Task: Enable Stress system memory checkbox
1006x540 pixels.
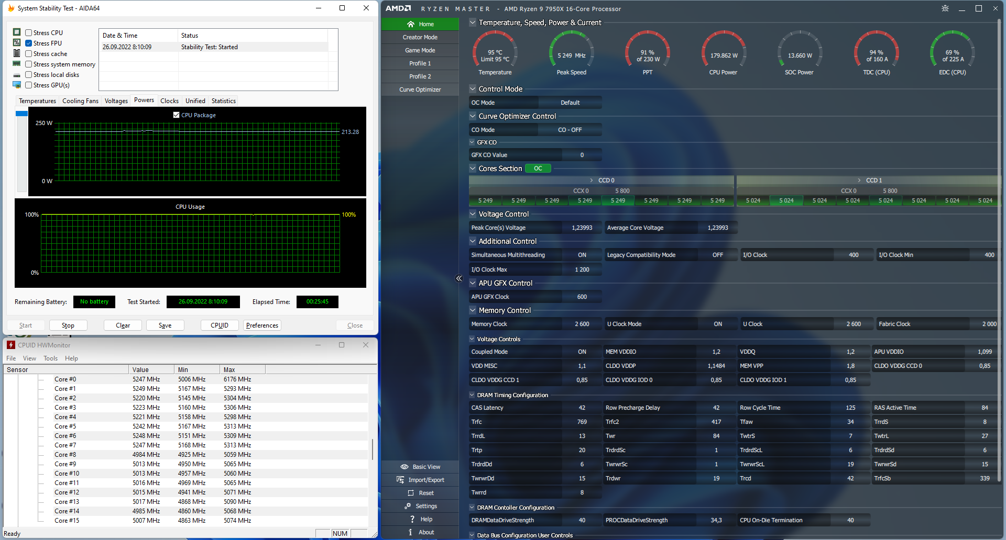Action: (29, 64)
